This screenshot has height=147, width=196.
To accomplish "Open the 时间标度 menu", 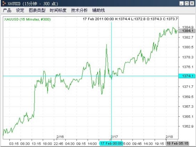I will click(58, 10).
